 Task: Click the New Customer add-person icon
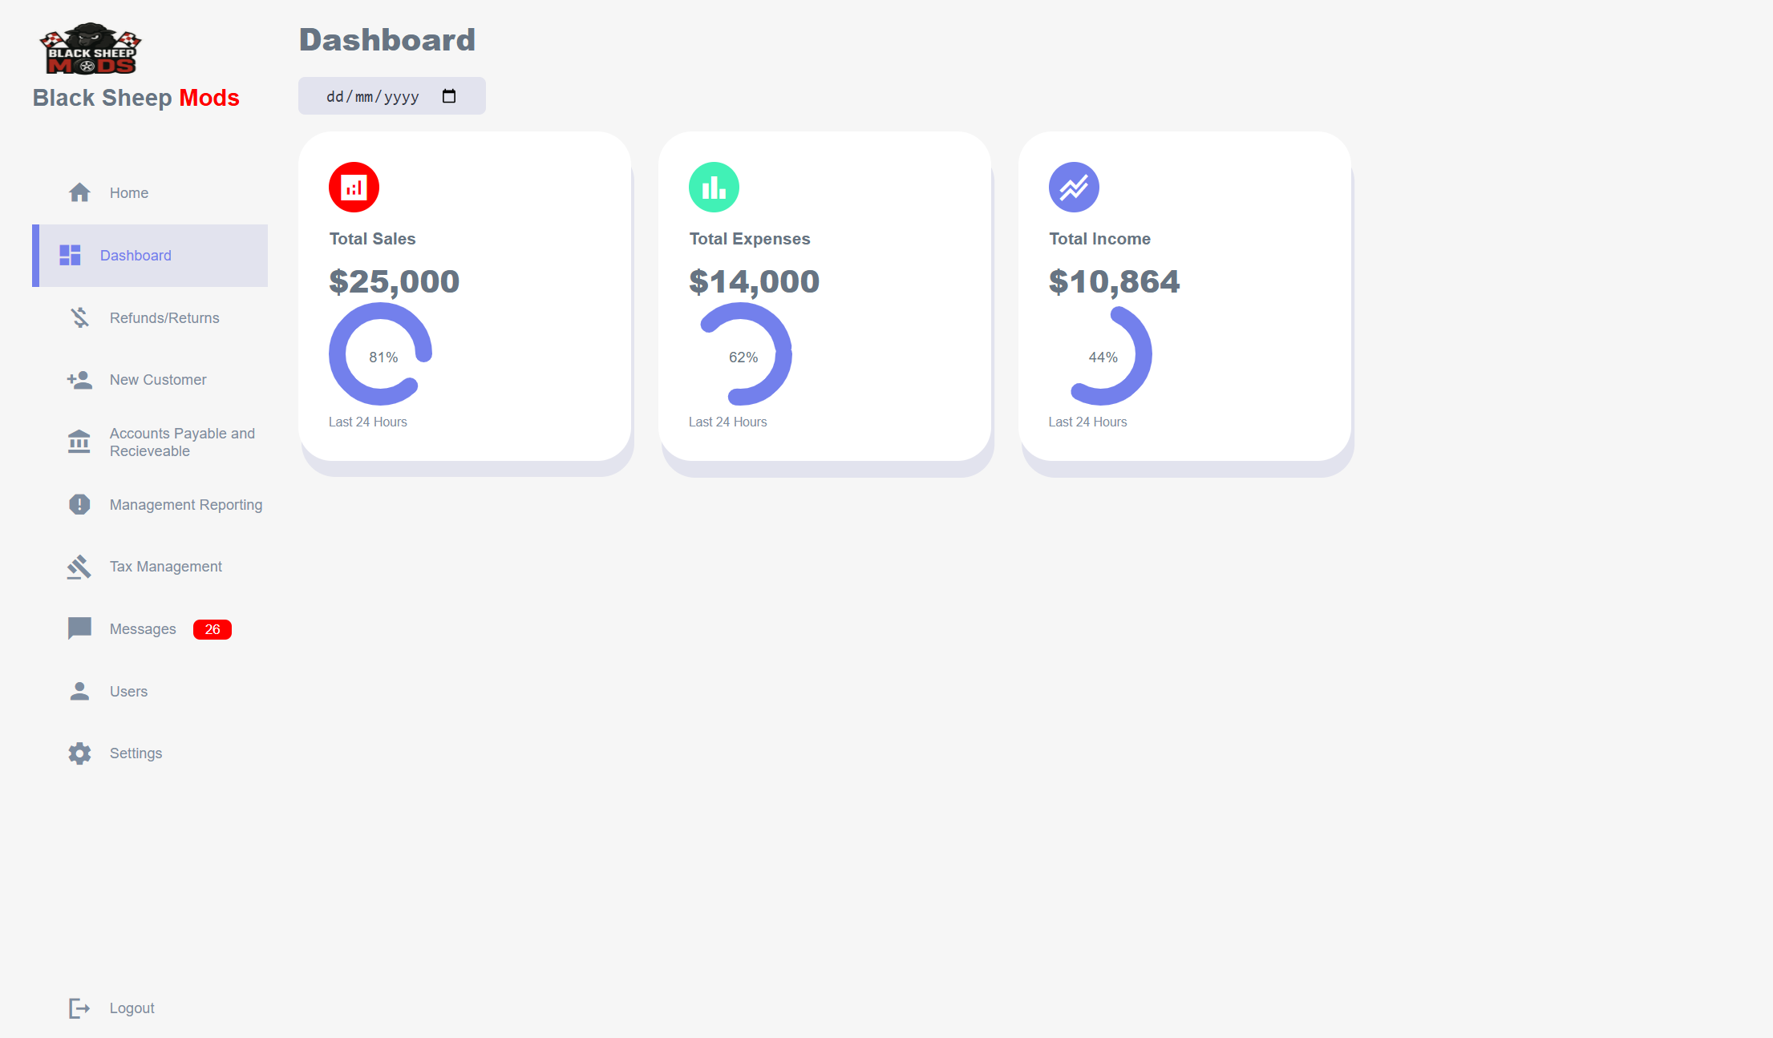[79, 380]
